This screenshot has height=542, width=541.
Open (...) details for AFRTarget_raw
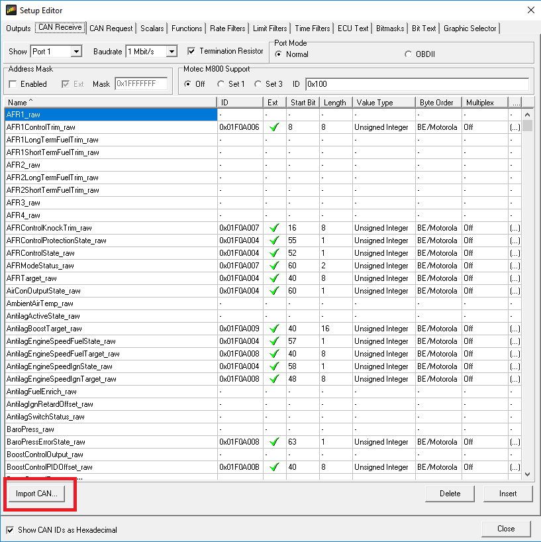515,278
